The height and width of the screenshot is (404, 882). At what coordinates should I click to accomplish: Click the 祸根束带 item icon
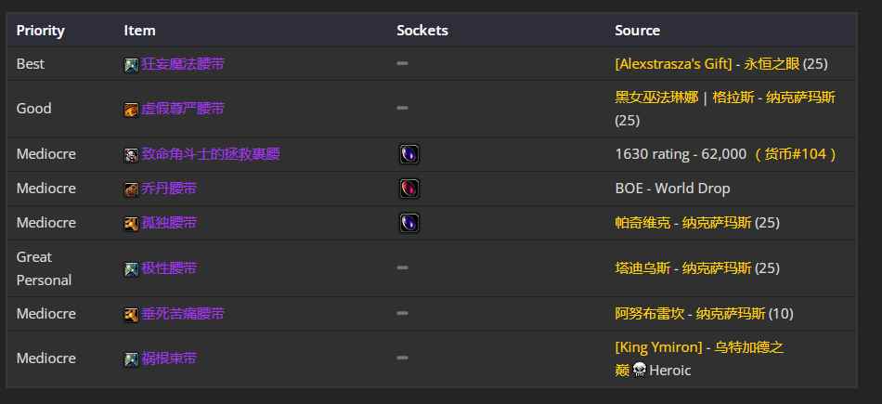click(131, 359)
